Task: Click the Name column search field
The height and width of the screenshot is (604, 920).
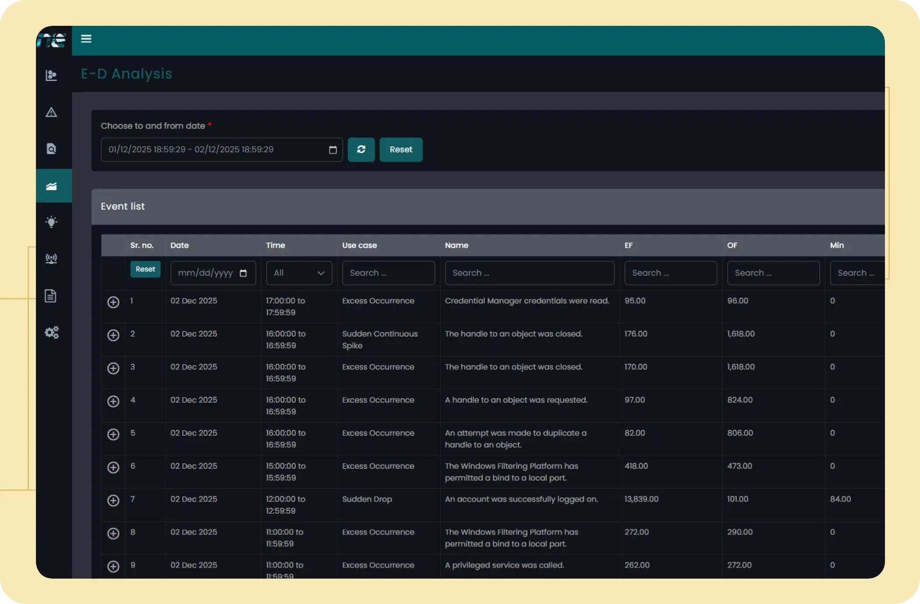Action: [x=529, y=273]
